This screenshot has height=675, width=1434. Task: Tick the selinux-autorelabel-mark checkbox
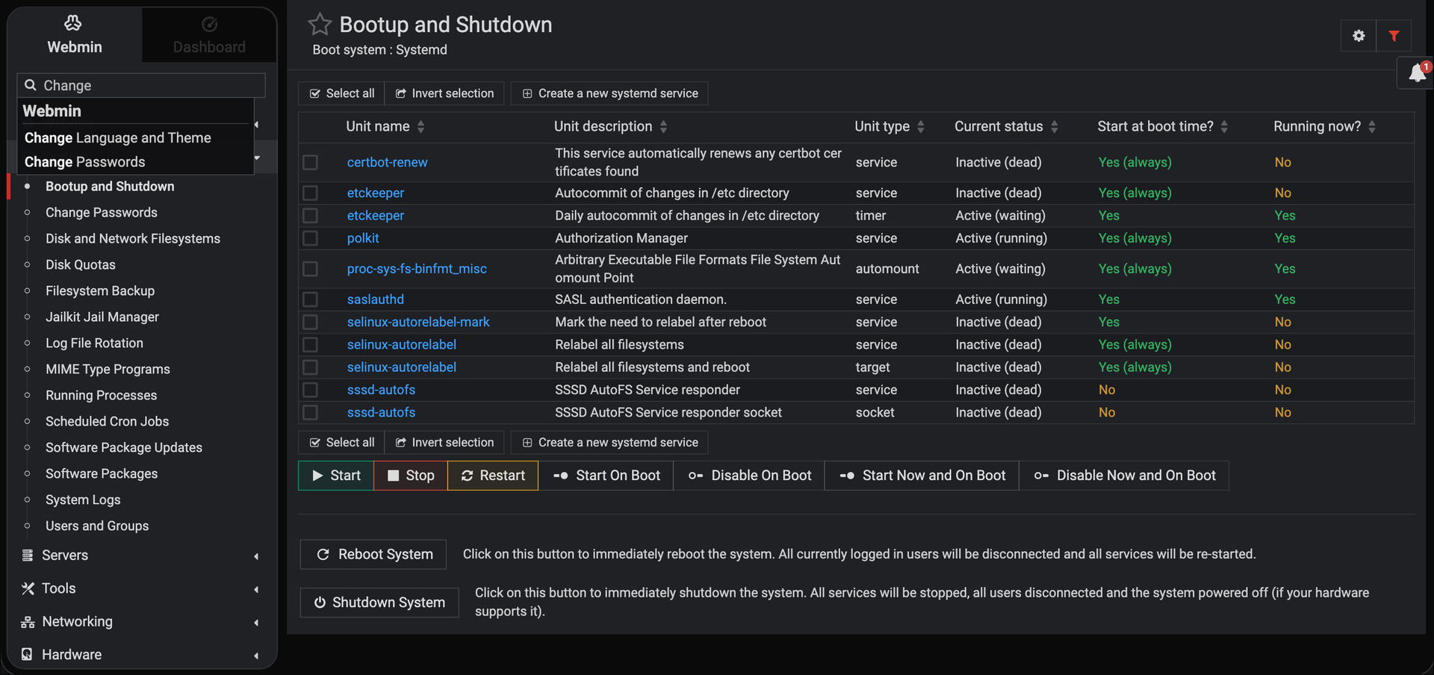point(311,322)
